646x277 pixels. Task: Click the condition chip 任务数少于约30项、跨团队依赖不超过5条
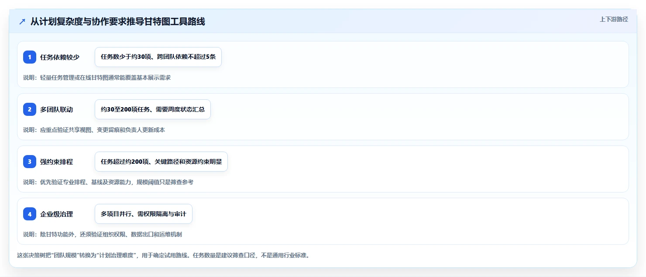(x=158, y=57)
